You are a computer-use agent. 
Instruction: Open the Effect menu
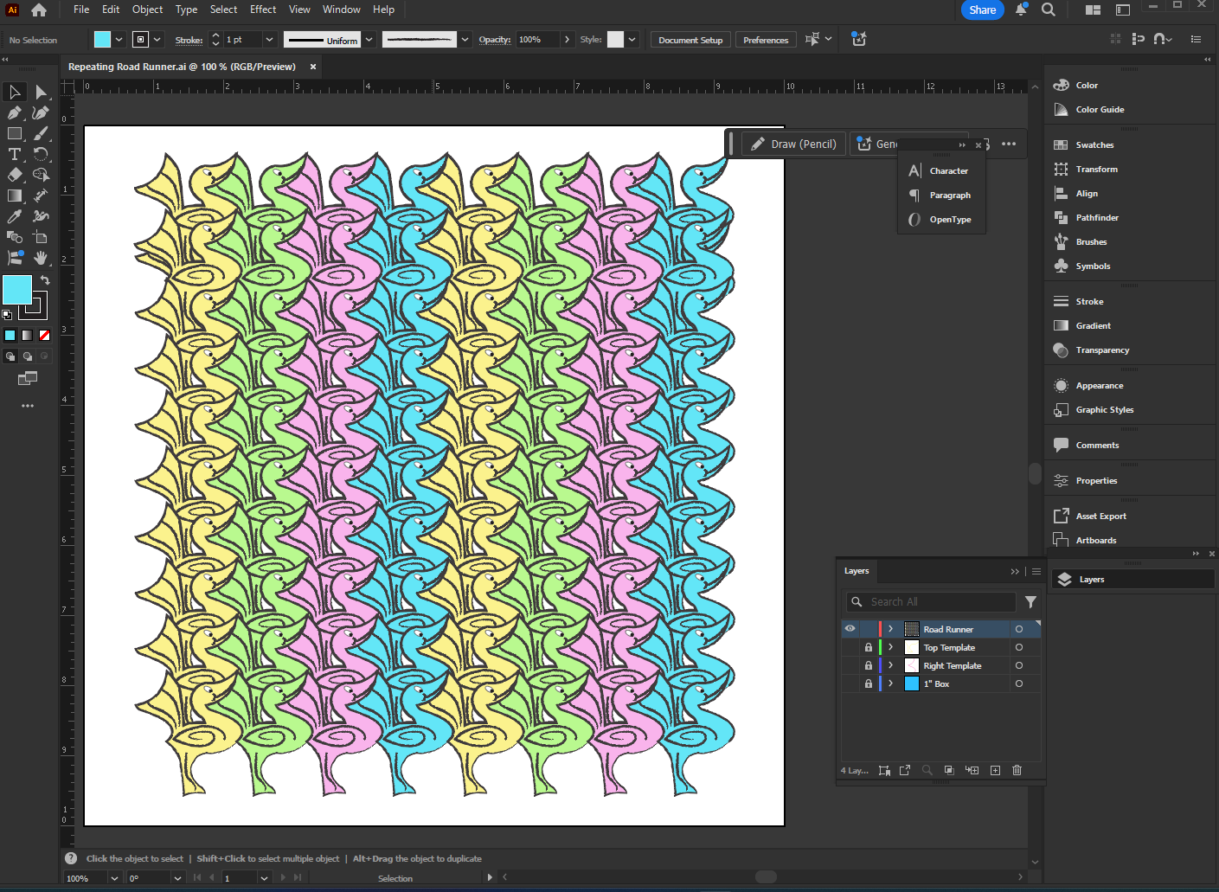tap(263, 10)
